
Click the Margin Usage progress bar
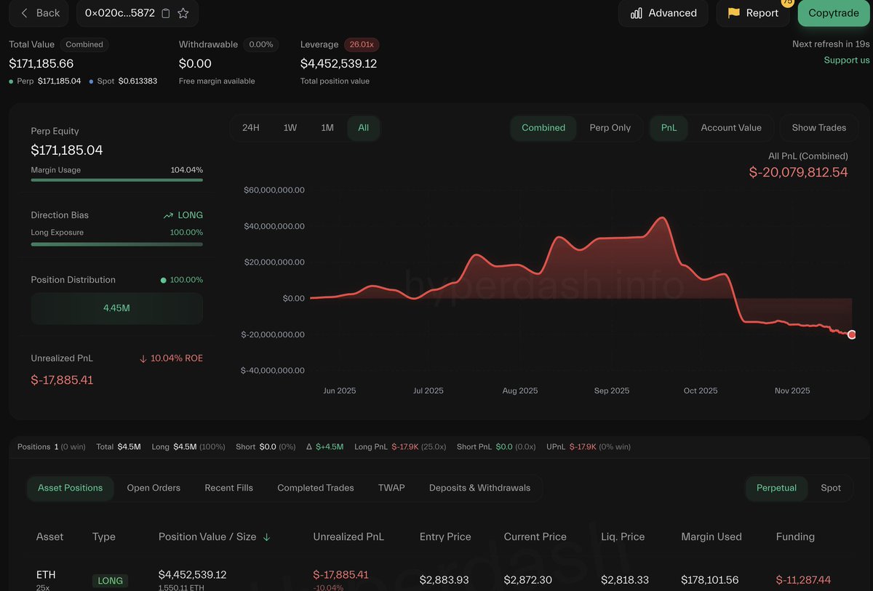117,180
